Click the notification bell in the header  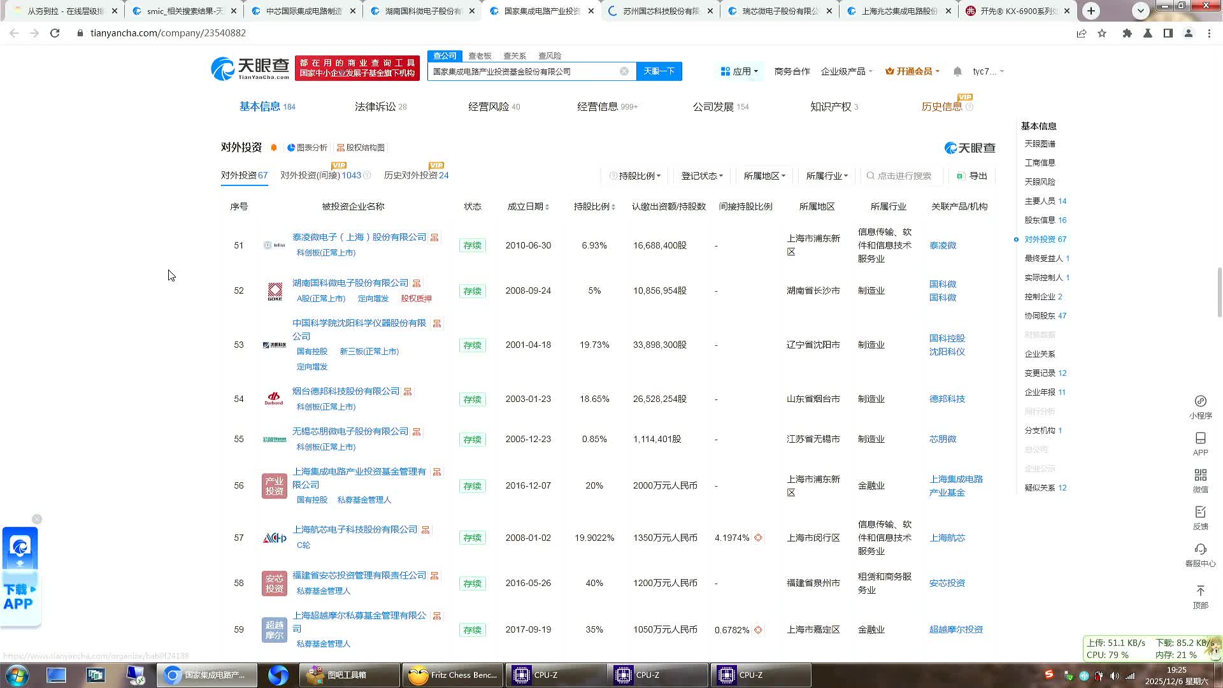957,71
